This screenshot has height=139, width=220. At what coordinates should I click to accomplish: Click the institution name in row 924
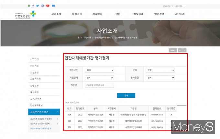133,115
